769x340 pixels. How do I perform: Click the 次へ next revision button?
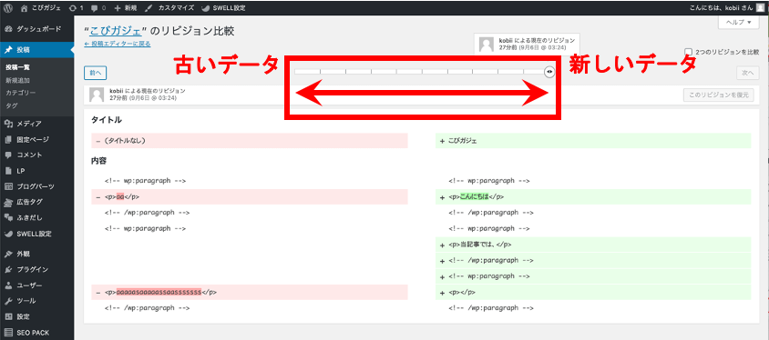(x=747, y=73)
